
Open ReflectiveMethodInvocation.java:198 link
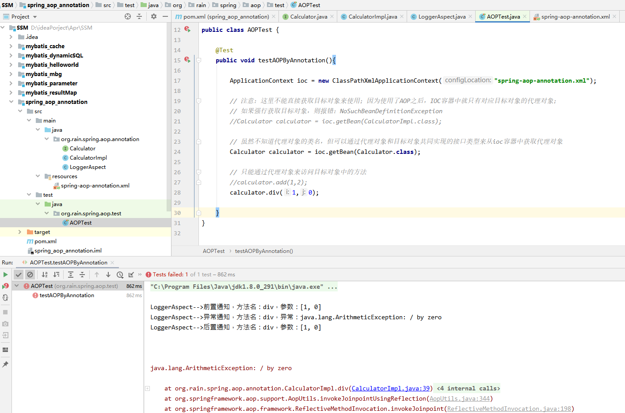click(x=509, y=409)
